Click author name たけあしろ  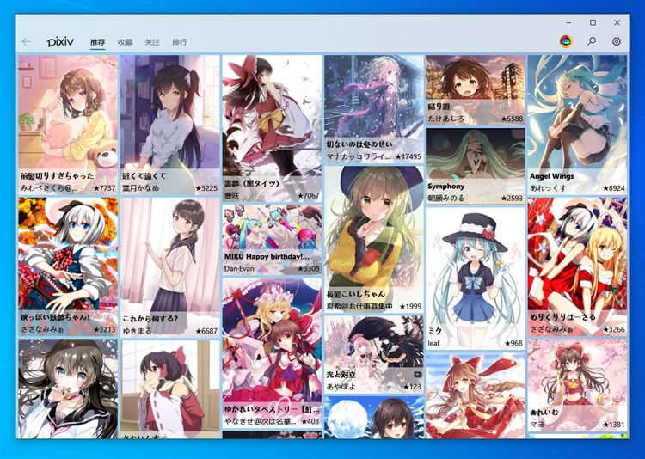[x=445, y=119]
